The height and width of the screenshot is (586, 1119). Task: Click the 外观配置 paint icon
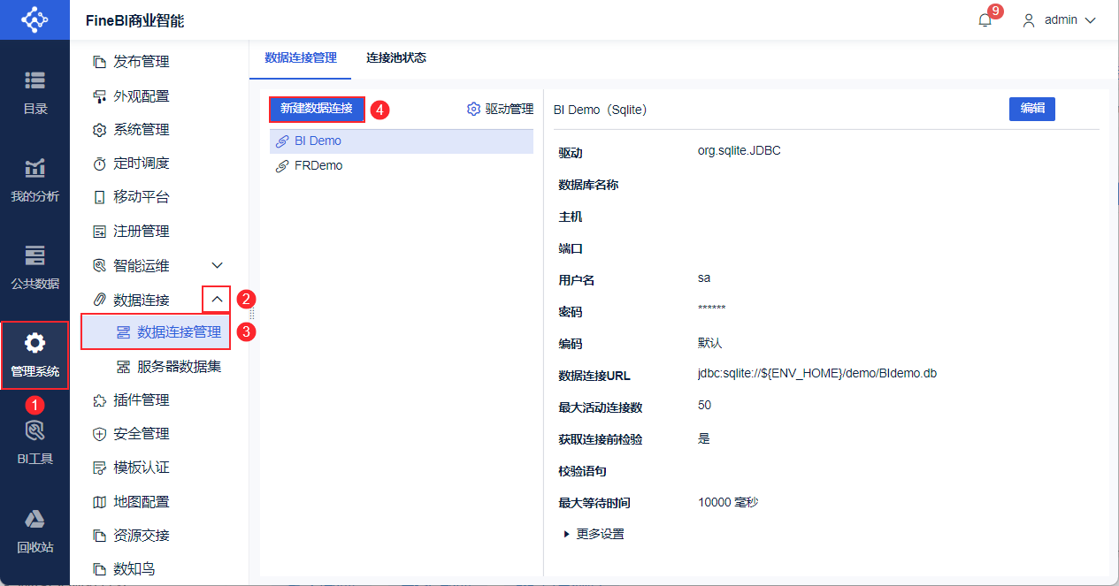pyautogui.click(x=99, y=96)
